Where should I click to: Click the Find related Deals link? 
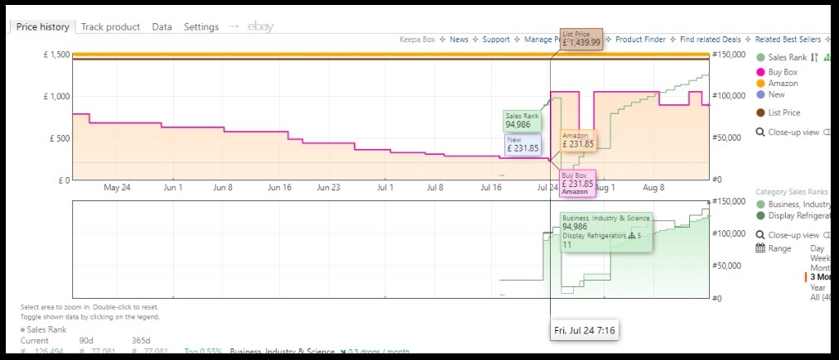711,40
